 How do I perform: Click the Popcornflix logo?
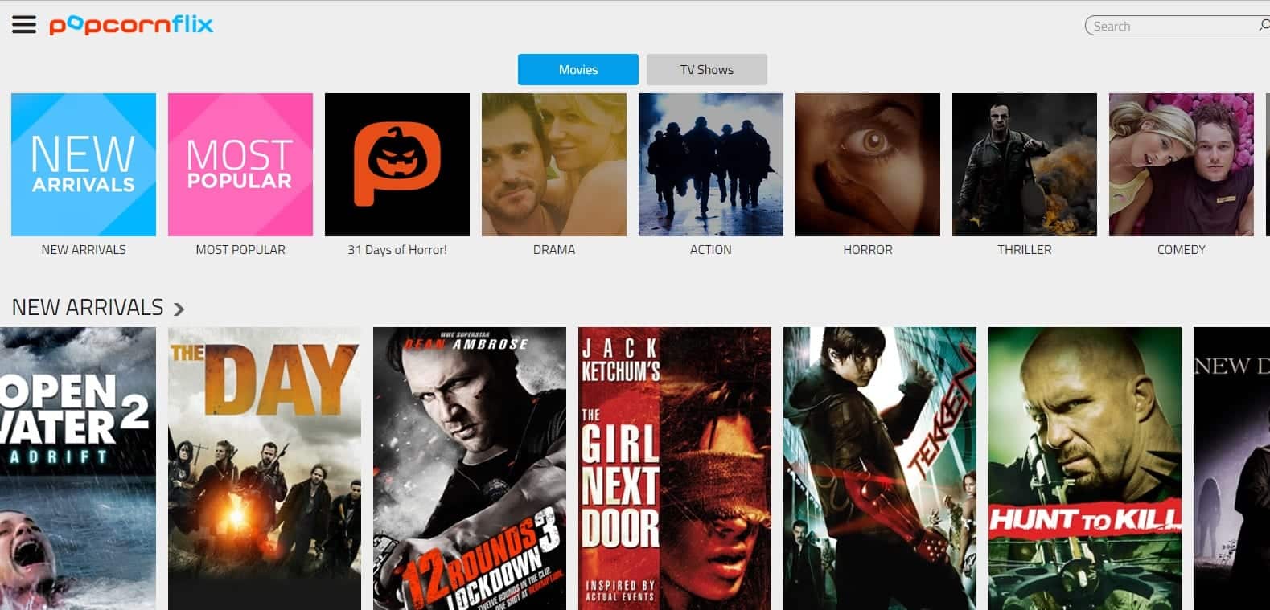pyautogui.click(x=131, y=25)
